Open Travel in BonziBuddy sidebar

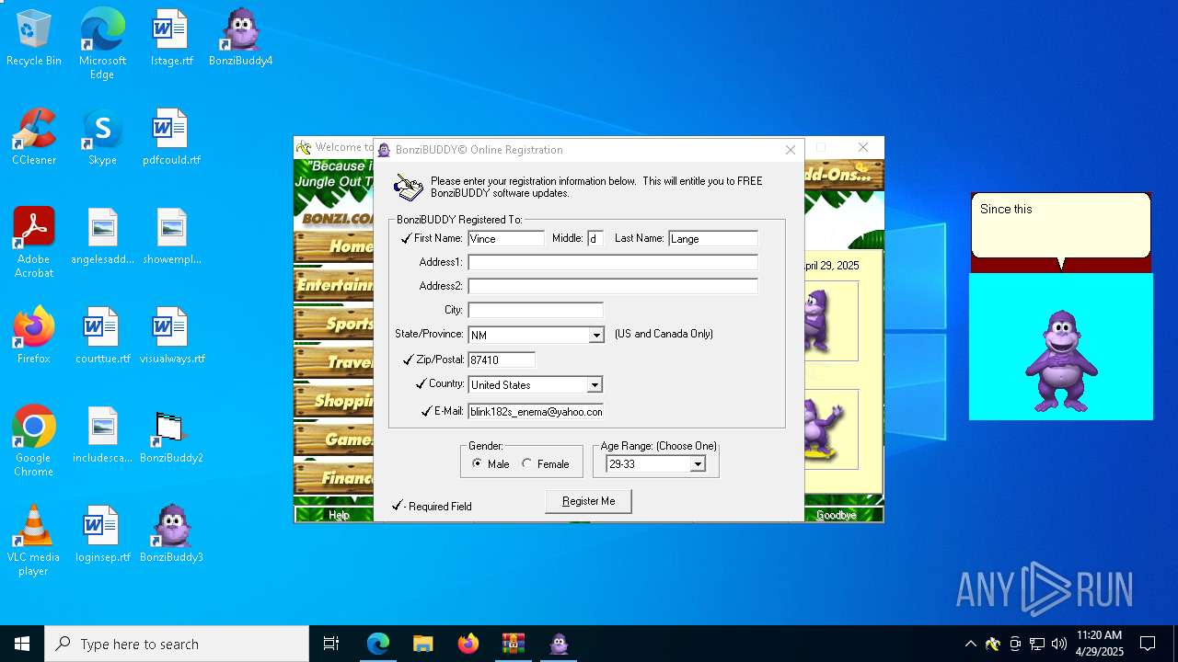[334, 362]
